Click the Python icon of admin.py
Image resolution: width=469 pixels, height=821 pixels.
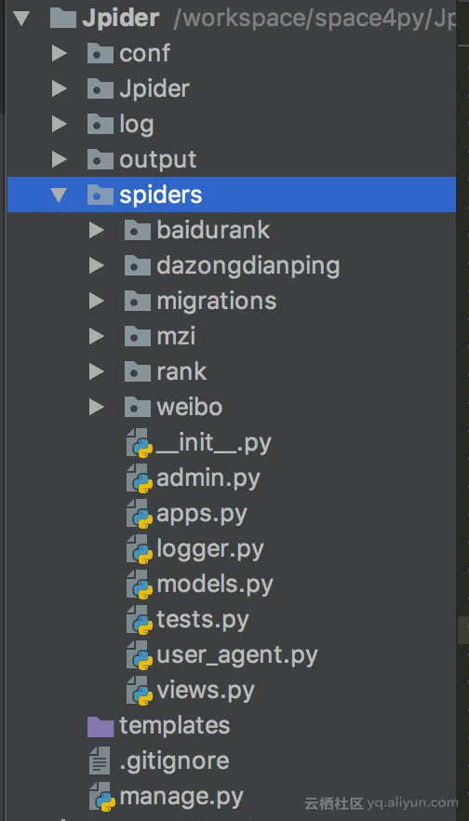coord(140,478)
